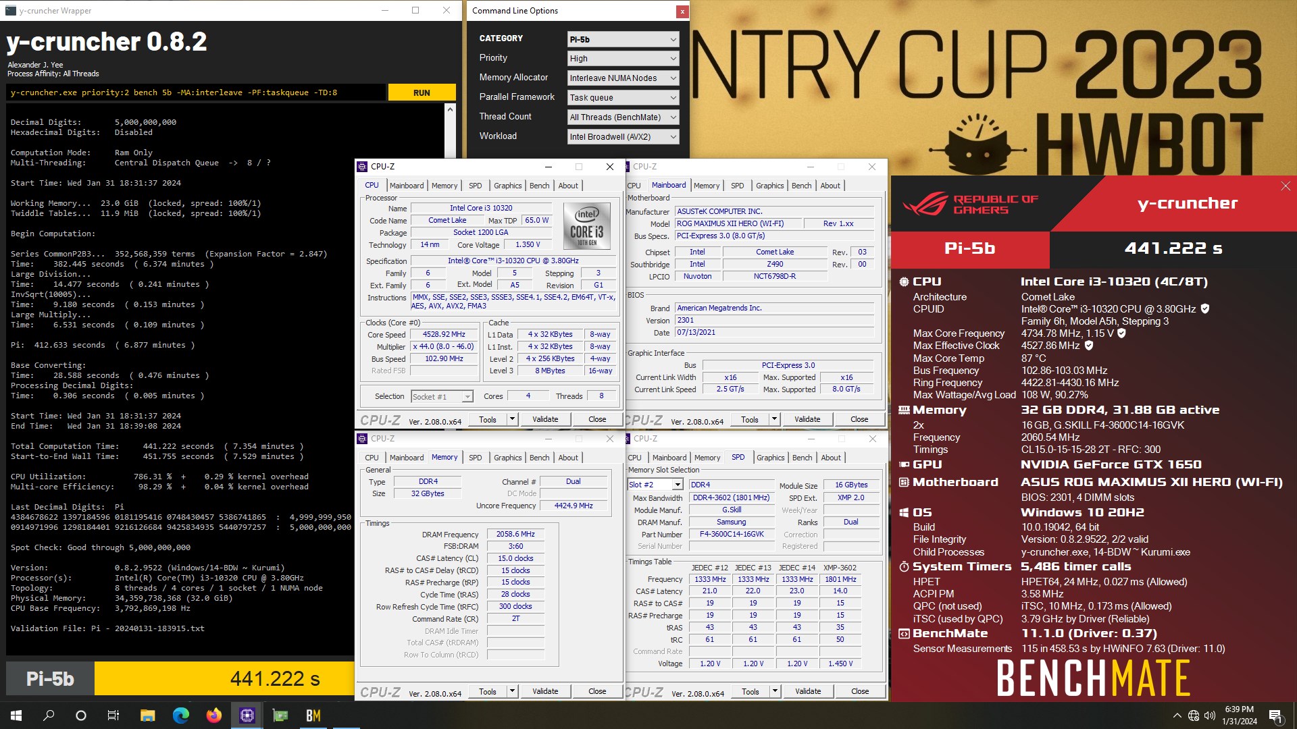The width and height of the screenshot is (1297, 729).
Task: Click Module Size 16 GBytes value
Action: point(850,485)
